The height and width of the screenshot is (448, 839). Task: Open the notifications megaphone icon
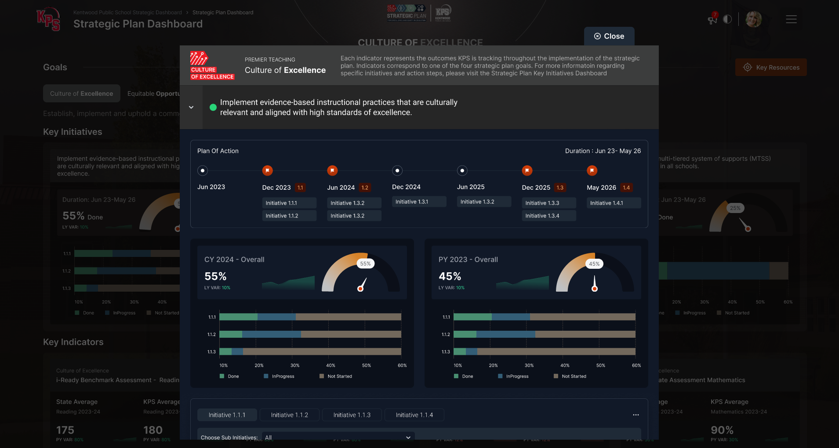click(x=712, y=19)
